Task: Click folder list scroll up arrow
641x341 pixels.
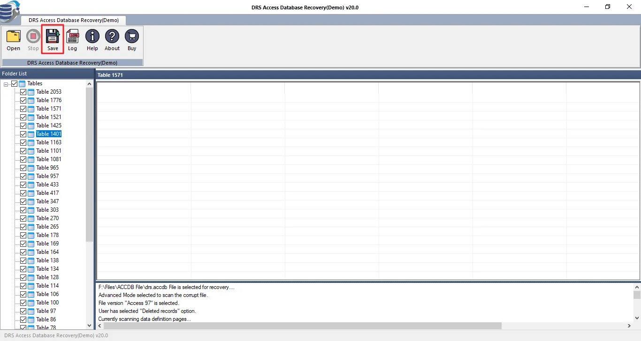Action: click(90, 83)
